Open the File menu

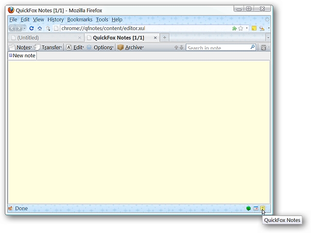pos(13,19)
